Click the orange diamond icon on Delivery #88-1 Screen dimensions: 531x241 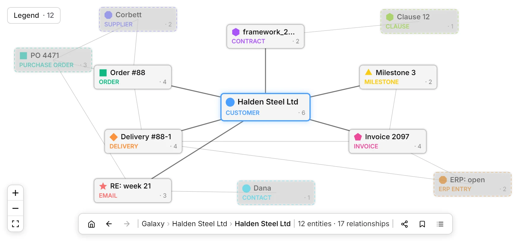114,137
